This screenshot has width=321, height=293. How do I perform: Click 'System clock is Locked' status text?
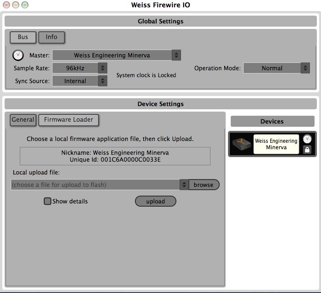click(x=146, y=75)
